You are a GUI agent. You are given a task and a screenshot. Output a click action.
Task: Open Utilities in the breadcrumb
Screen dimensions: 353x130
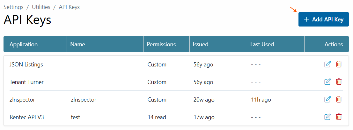click(x=41, y=7)
